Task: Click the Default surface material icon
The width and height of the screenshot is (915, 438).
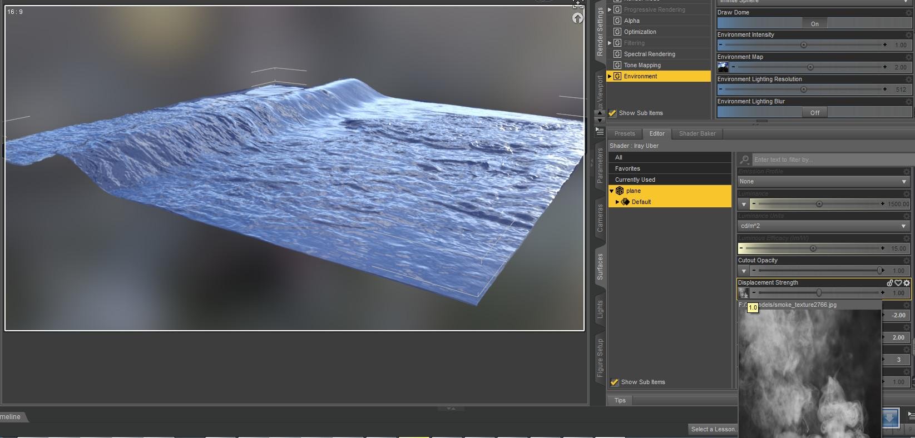Action: (625, 202)
